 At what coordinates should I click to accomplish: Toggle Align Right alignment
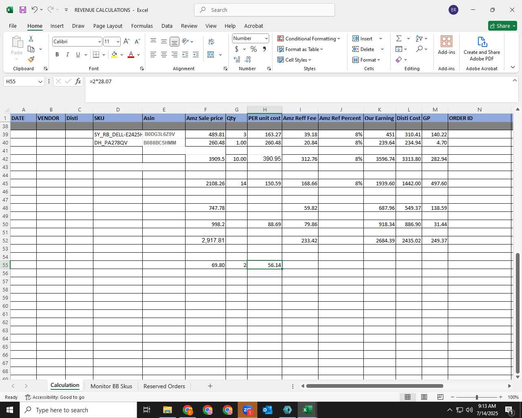(x=174, y=54)
